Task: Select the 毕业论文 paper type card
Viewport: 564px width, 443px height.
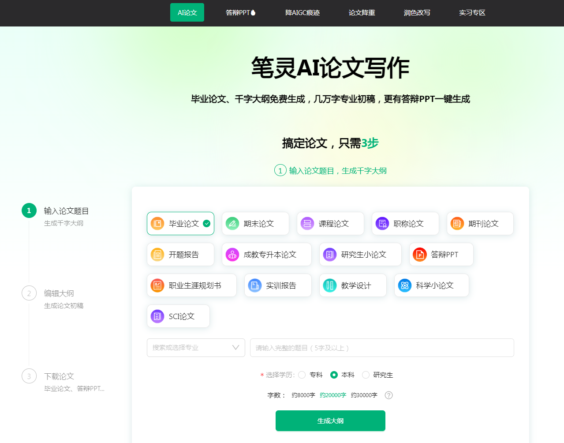Action: (x=180, y=224)
